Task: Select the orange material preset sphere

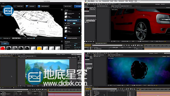Action: [39, 48]
